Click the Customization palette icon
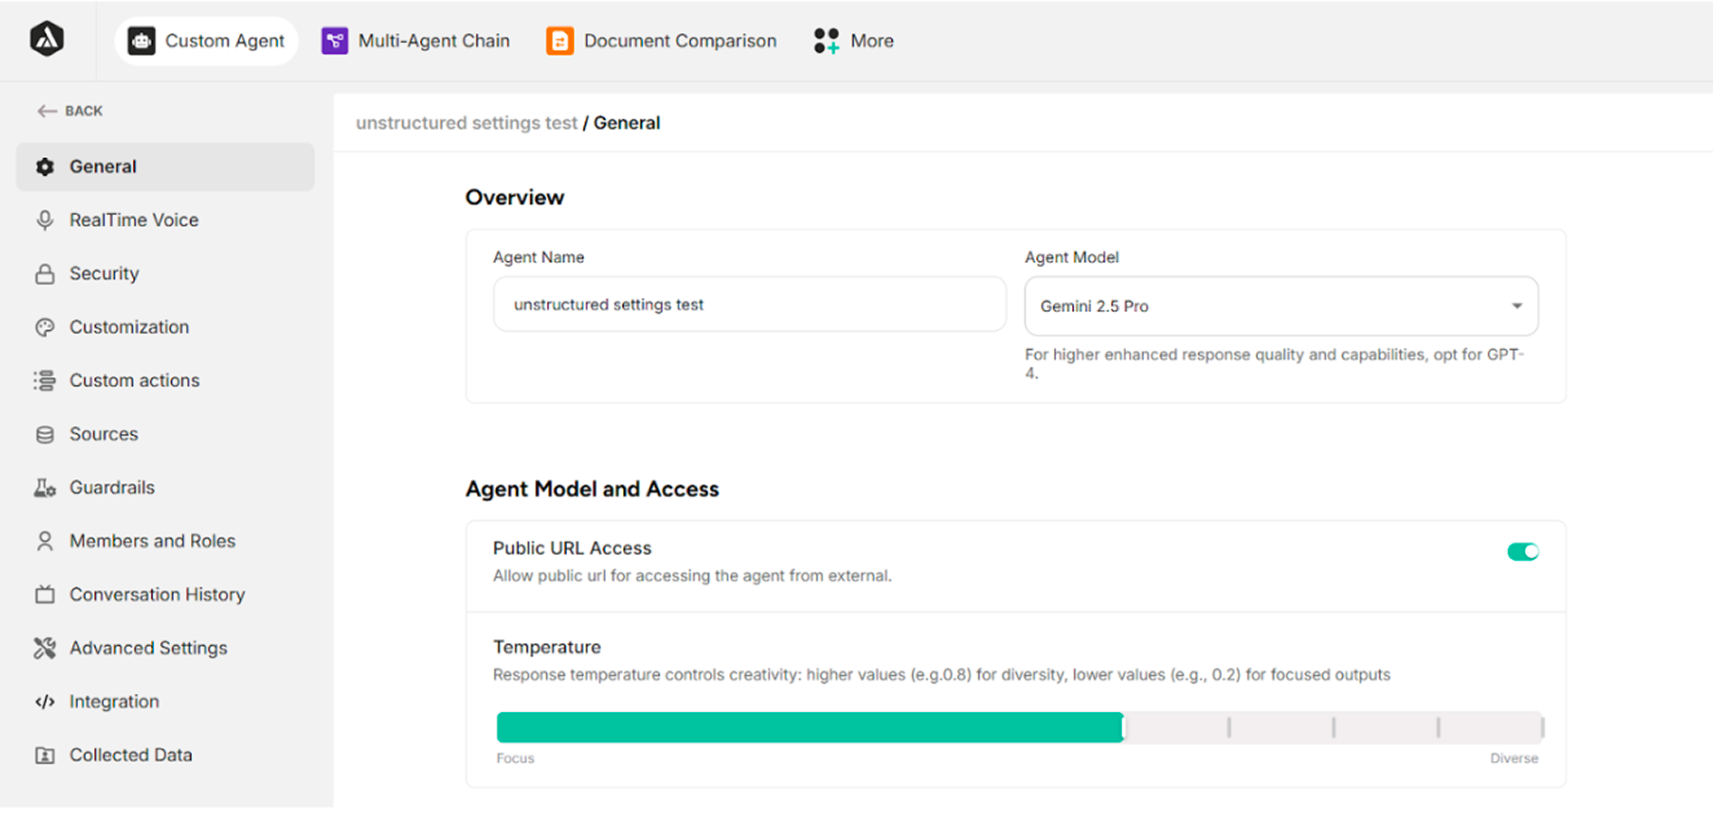 pyautogui.click(x=45, y=327)
